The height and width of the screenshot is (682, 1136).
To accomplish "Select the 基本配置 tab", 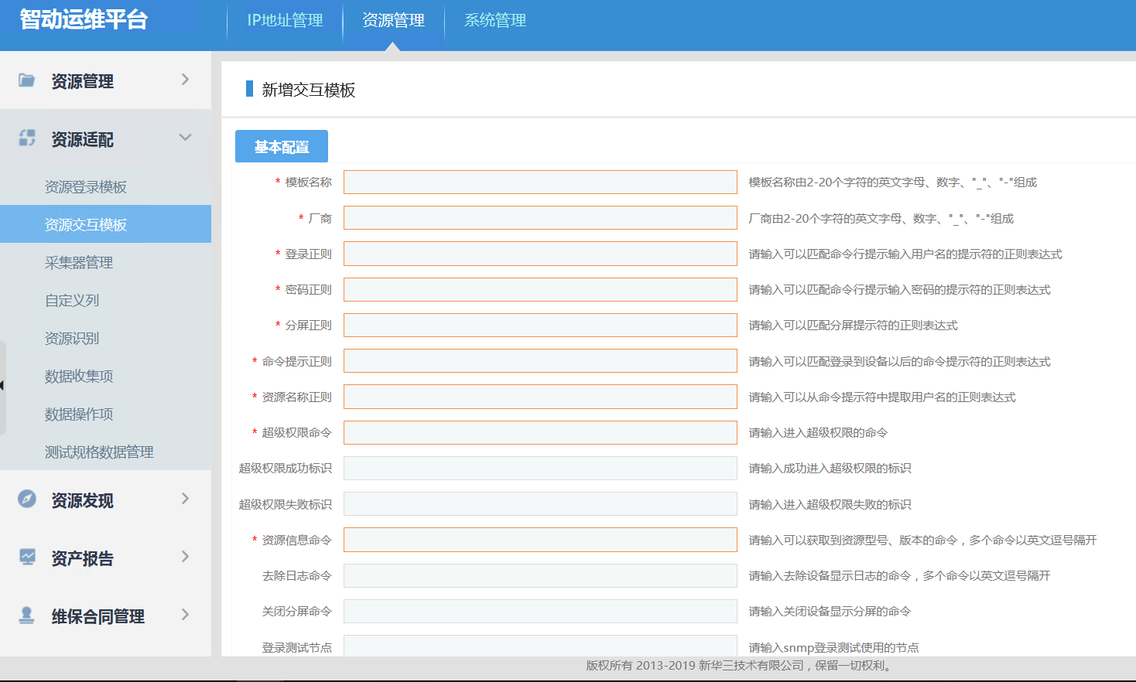I will 282,147.
